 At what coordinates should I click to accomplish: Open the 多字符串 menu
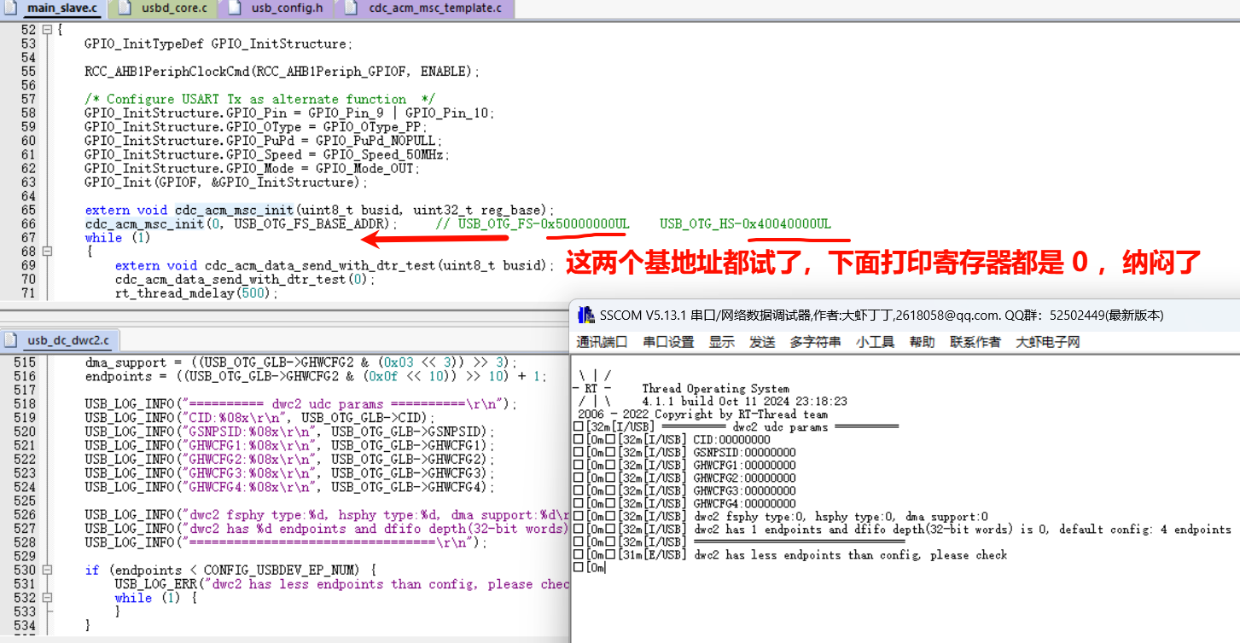[x=815, y=342]
